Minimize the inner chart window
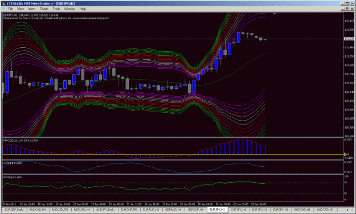This screenshot has width=356, height=214. point(343,9)
